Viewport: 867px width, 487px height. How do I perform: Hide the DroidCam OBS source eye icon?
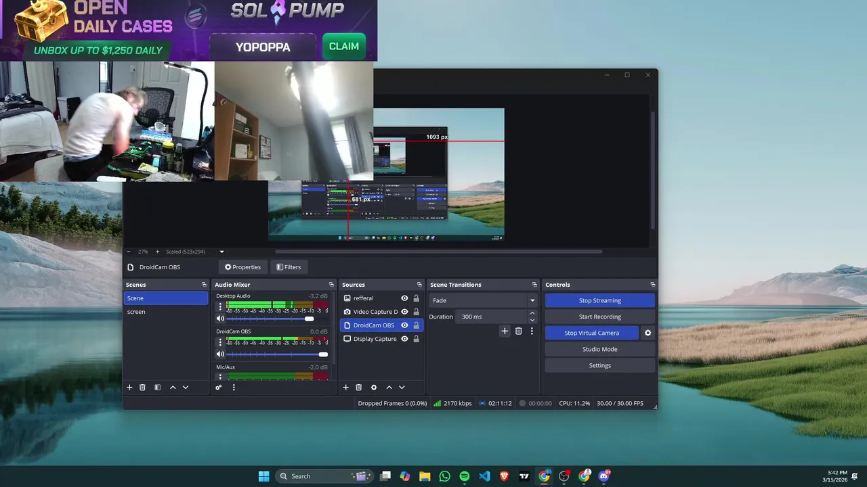point(404,325)
